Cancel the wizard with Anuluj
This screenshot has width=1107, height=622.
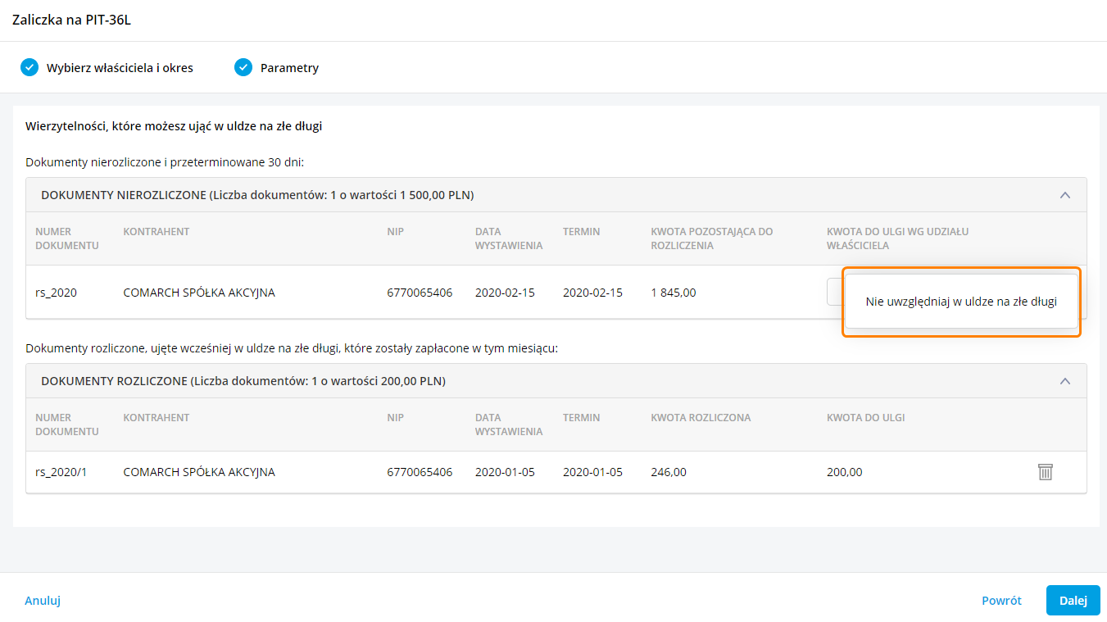43,601
